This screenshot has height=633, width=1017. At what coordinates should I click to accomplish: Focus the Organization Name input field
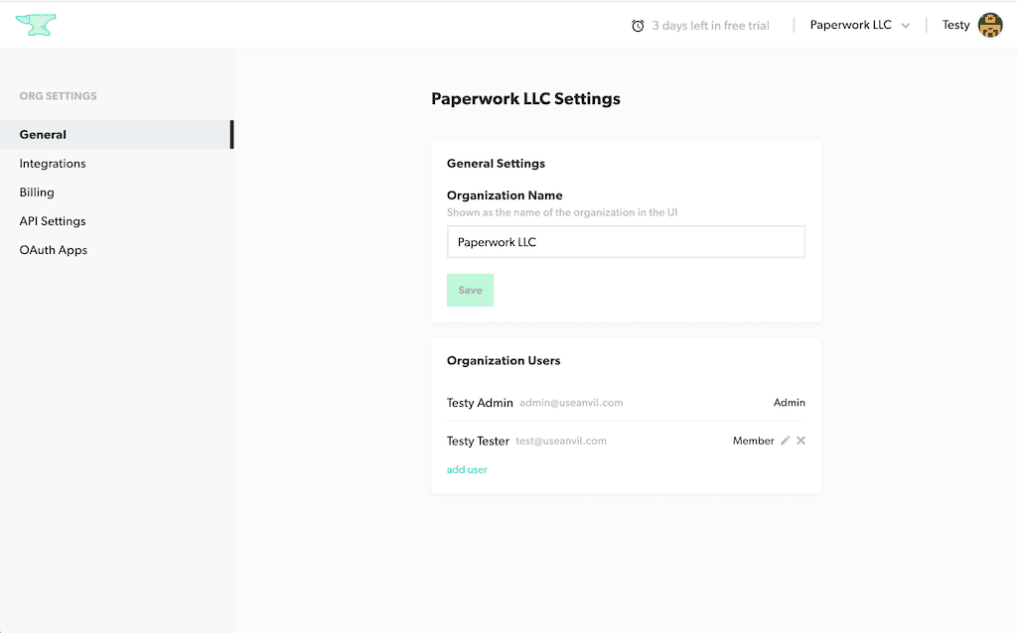point(626,242)
